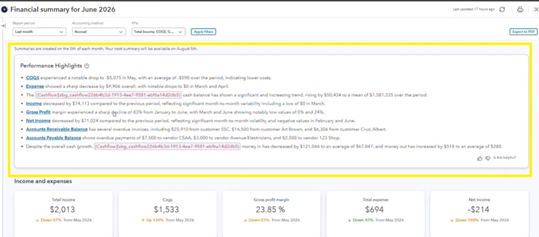Open the Report period dropdown
Viewport: 539px width, 237px height.
(40, 31)
